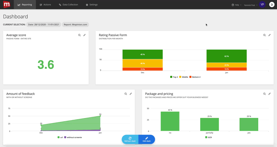The width and height of the screenshot is (277, 147).
Task: Edit the Package and pricing chart
Action: pos(269,94)
